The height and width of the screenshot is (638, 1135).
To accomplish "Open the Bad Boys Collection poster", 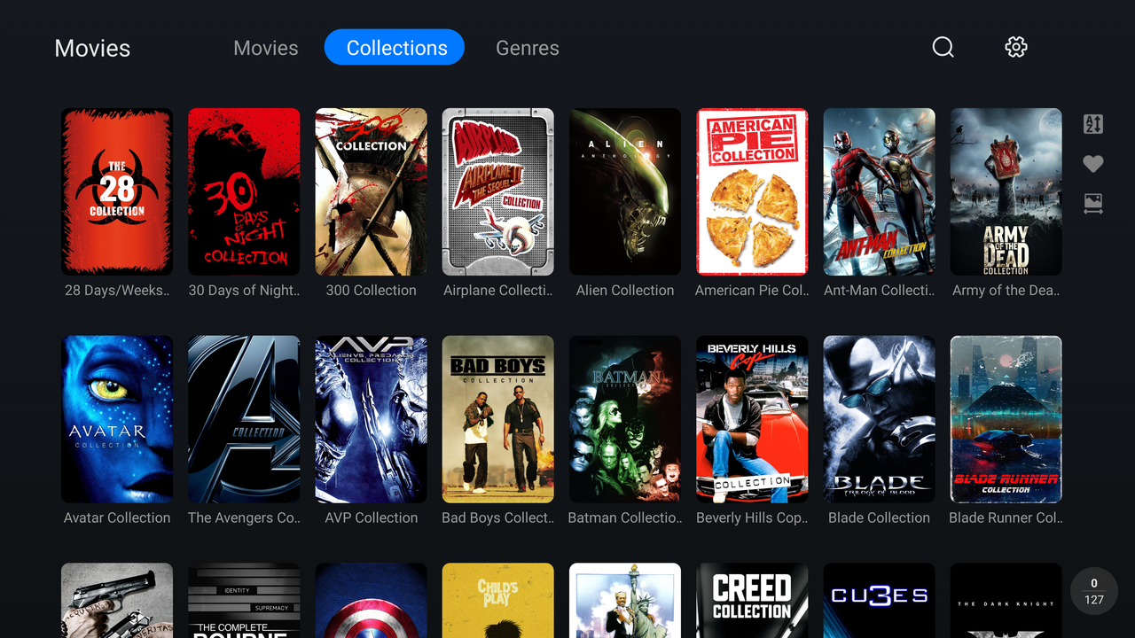I will pyautogui.click(x=498, y=419).
